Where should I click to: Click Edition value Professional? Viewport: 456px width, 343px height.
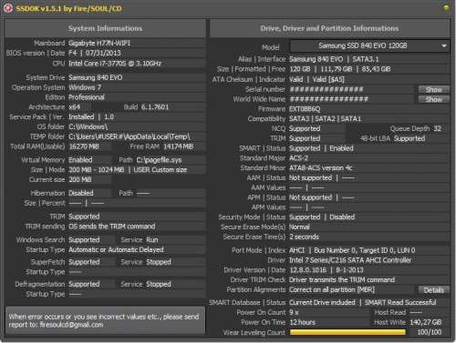(86, 97)
